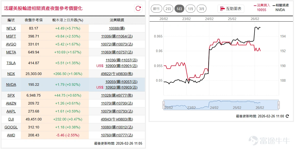Grab the left handle of chart range slider
Screen dimensions: 295x150
point(163,105)
